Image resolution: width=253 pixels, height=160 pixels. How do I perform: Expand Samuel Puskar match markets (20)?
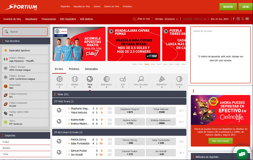[x=181, y=153]
